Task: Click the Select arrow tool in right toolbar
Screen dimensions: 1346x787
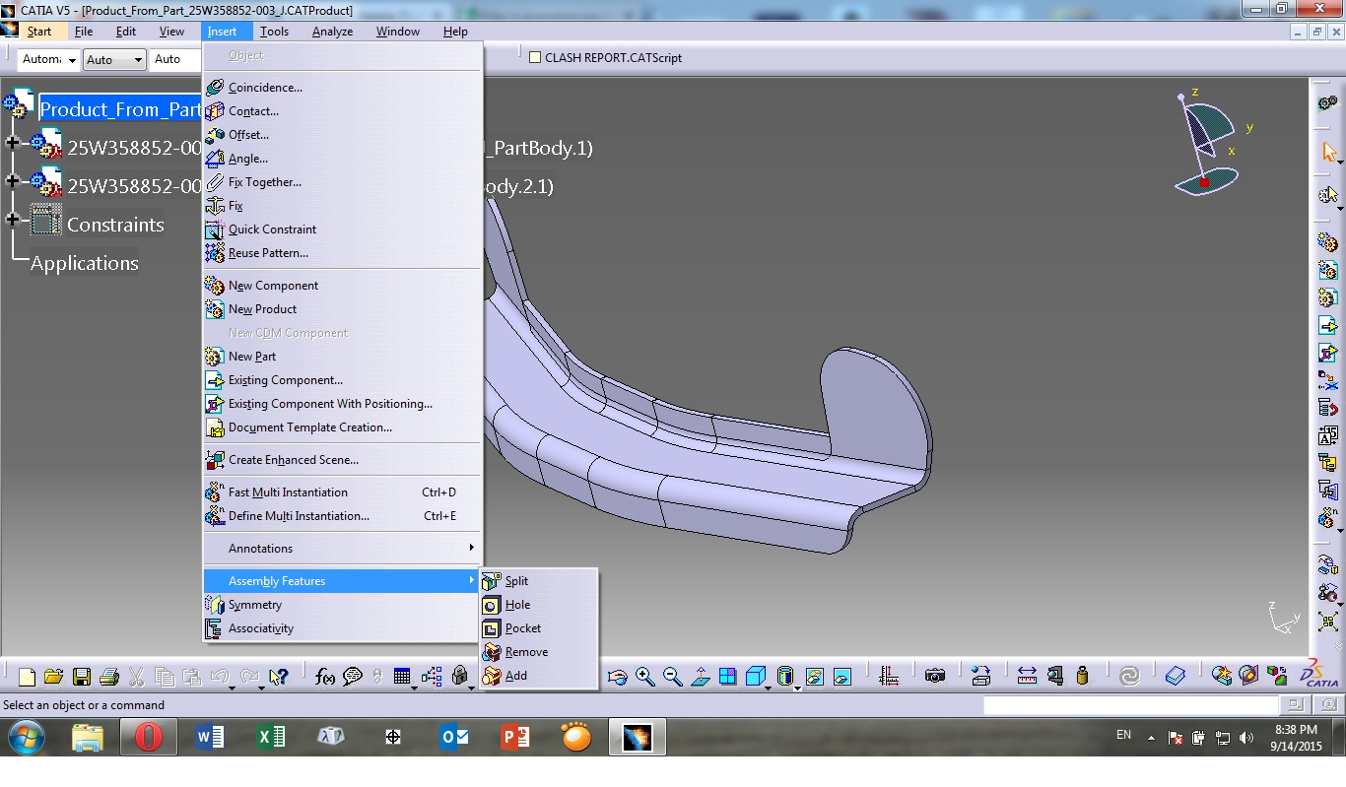Action: 1328,153
